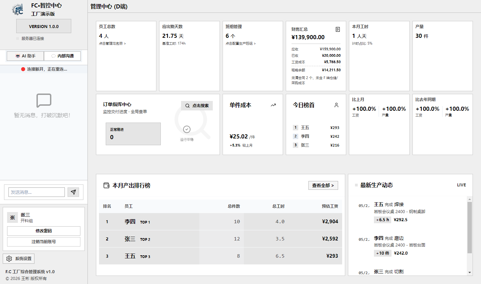Open the 财务汇总 report document icon
The width and height of the screenshot is (481, 284).
click(x=338, y=29)
